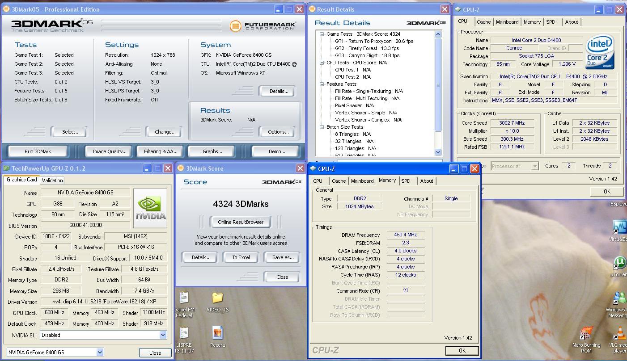
Task: Close the 3DMark Score dialog via Close button
Action: coord(282,277)
